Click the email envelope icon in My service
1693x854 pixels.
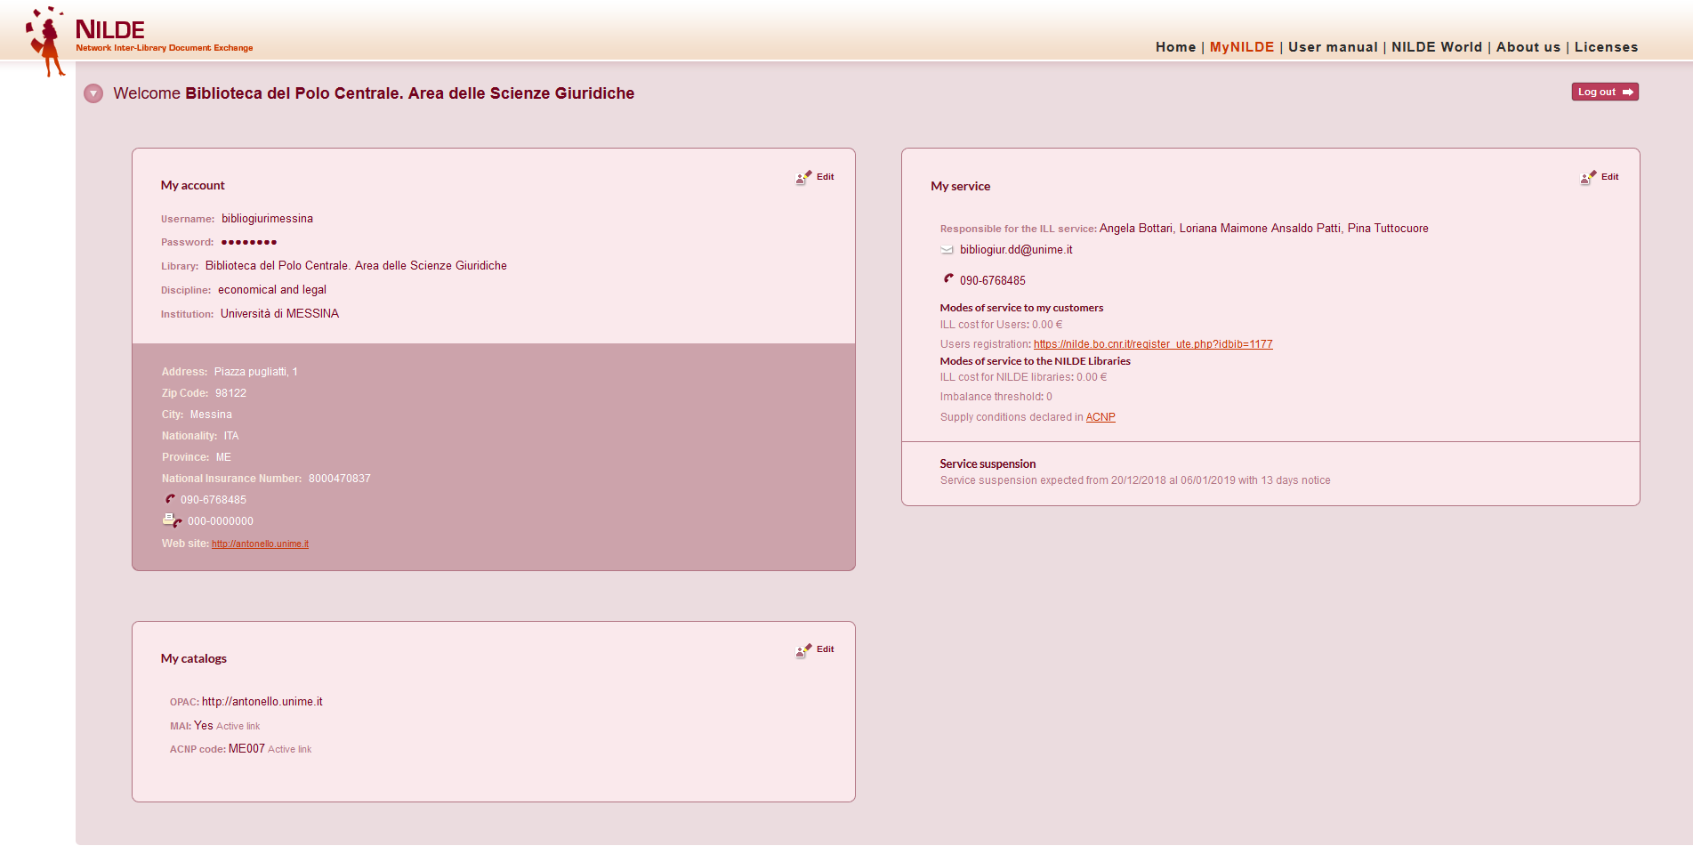[947, 250]
